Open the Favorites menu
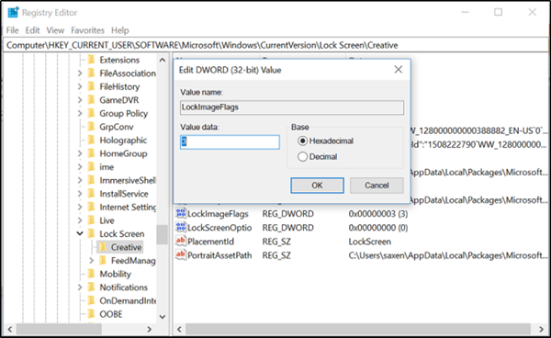551x338 pixels. (x=87, y=30)
